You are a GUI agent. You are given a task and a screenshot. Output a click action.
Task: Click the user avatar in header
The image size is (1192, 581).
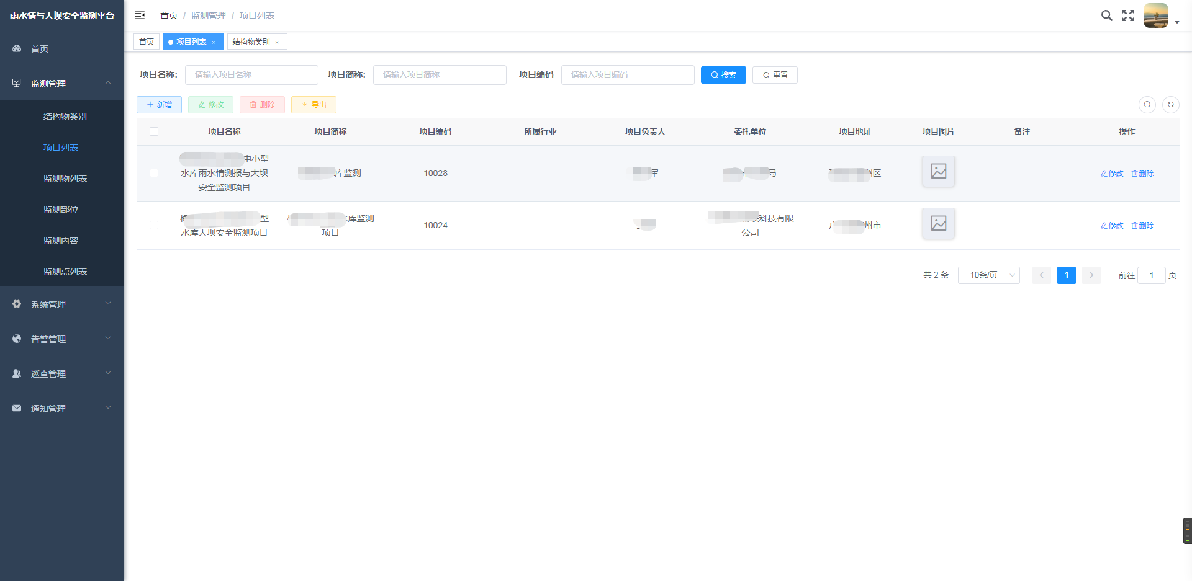pyautogui.click(x=1156, y=16)
